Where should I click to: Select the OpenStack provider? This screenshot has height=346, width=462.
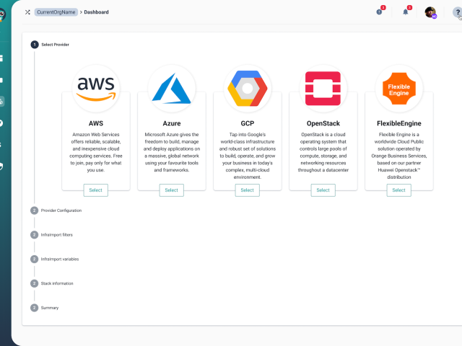click(323, 190)
